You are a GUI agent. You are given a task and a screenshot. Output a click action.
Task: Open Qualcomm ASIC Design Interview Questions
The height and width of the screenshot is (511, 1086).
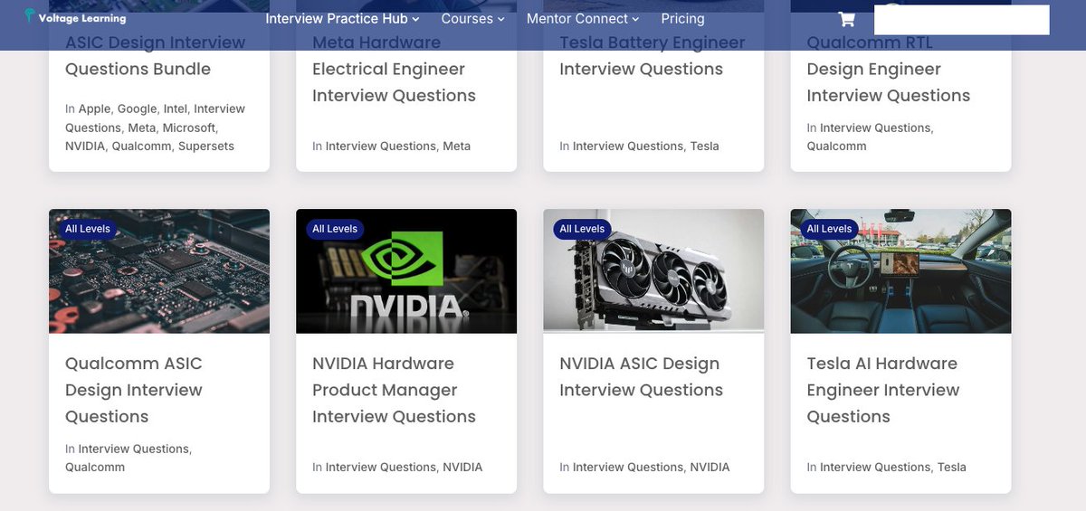[x=134, y=390]
